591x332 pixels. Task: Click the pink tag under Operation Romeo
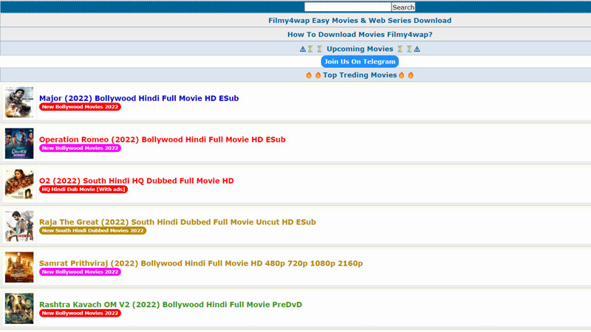point(80,148)
